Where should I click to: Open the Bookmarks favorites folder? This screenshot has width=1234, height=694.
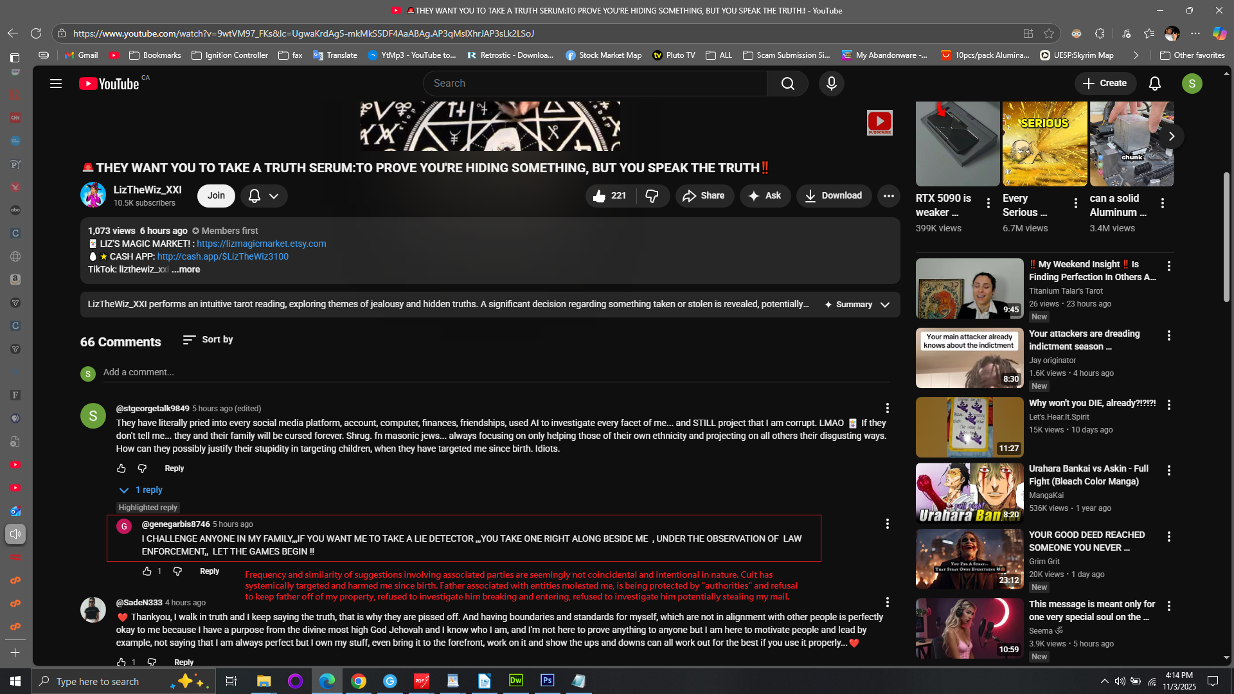[155, 55]
